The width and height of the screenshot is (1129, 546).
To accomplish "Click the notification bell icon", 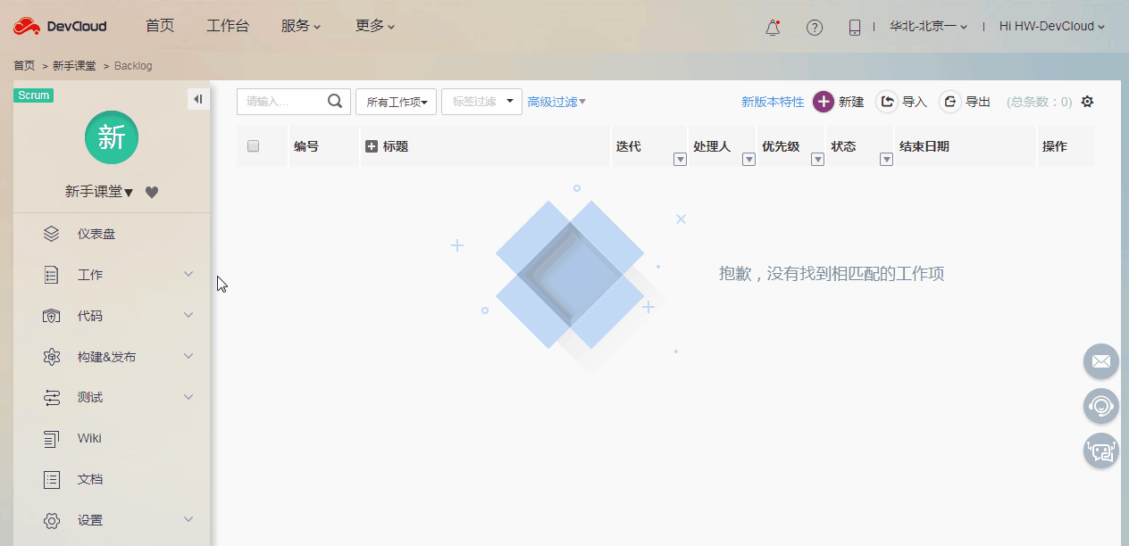I will tap(772, 27).
